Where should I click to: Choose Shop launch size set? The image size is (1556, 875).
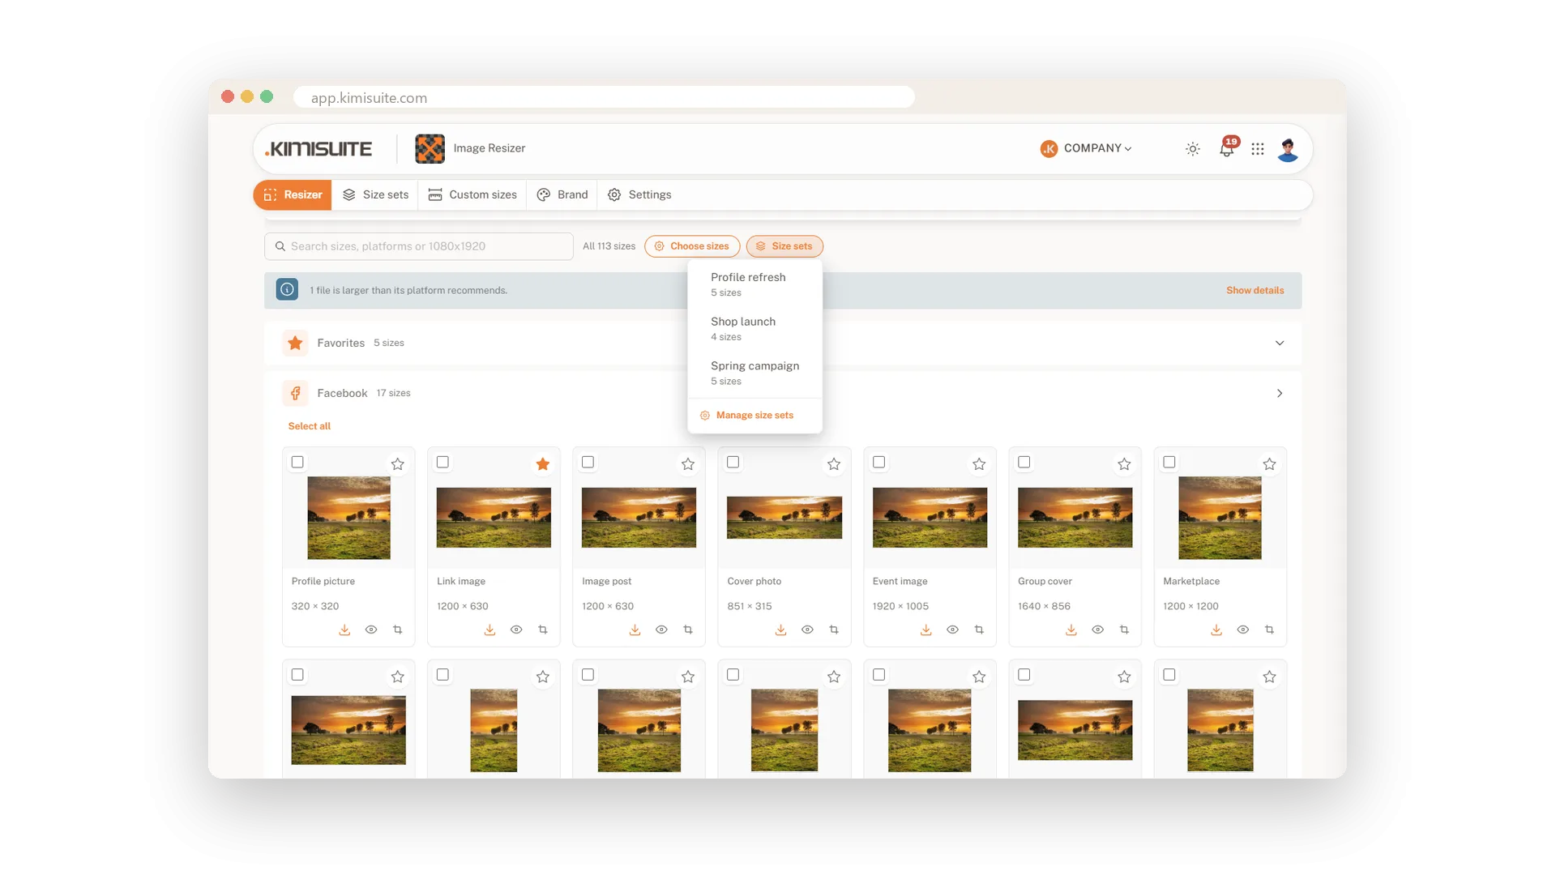(x=754, y=328)
